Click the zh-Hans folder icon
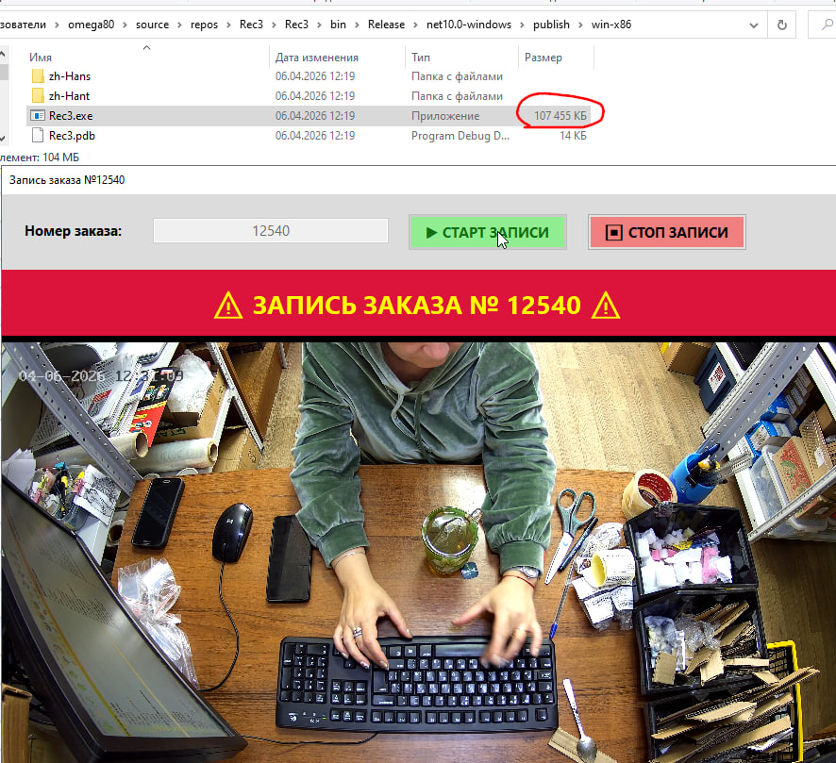The image size is (836, 763). (38, 76)
